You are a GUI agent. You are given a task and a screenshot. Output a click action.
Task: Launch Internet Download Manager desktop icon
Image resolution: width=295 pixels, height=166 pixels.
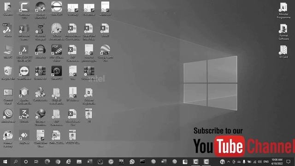pyautogui.click(x=40, y=118)
